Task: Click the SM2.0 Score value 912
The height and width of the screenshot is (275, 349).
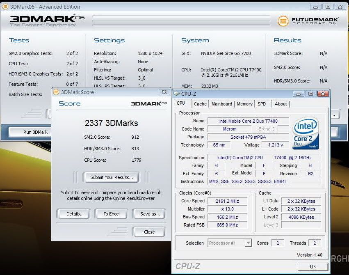Action: [135, 137]
